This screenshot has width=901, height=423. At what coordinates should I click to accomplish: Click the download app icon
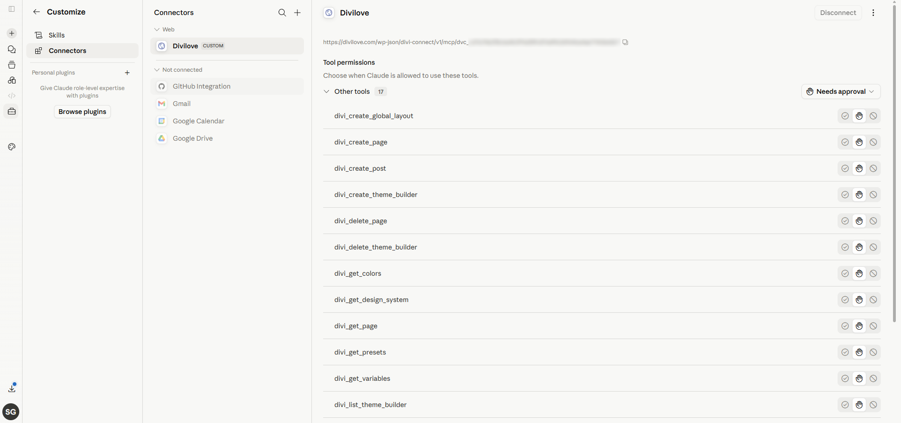12,388
